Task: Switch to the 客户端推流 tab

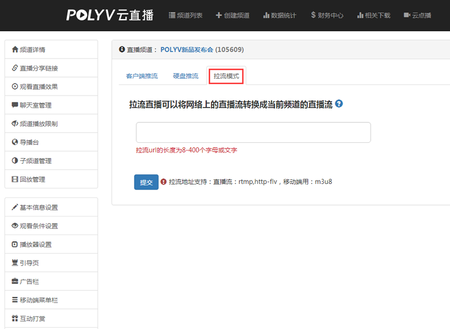Action: [142, 76]
